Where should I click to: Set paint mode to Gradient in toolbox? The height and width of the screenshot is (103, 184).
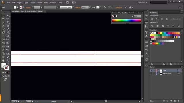point(6,72)
